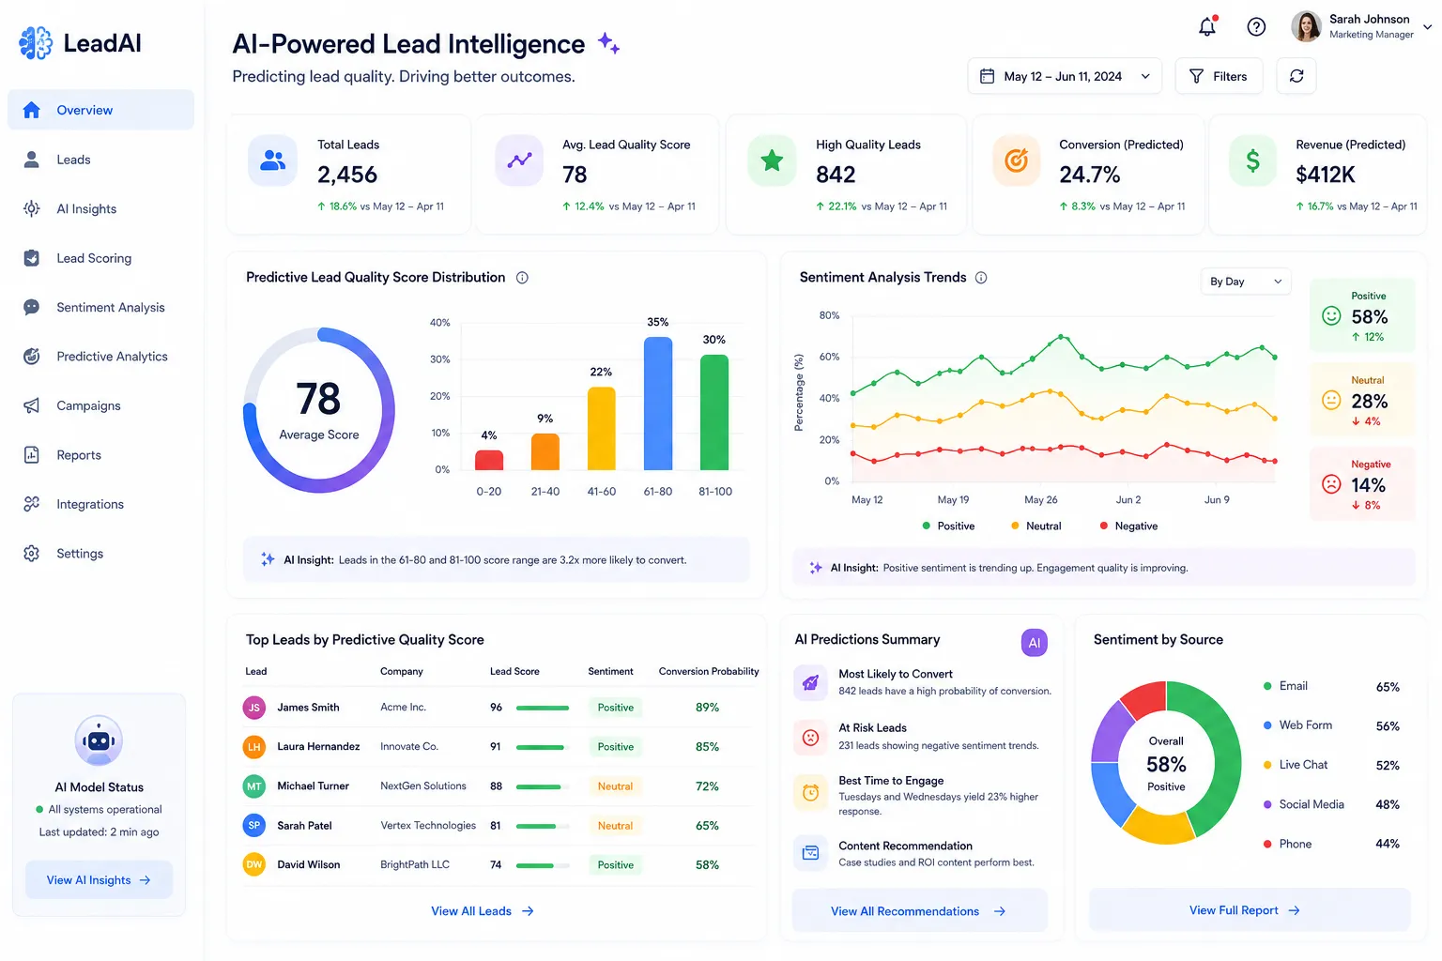This screenshot has width=1442, height=961.
Task: Click the Positive 58% smiley face icon
Action: pos(1331,316)
